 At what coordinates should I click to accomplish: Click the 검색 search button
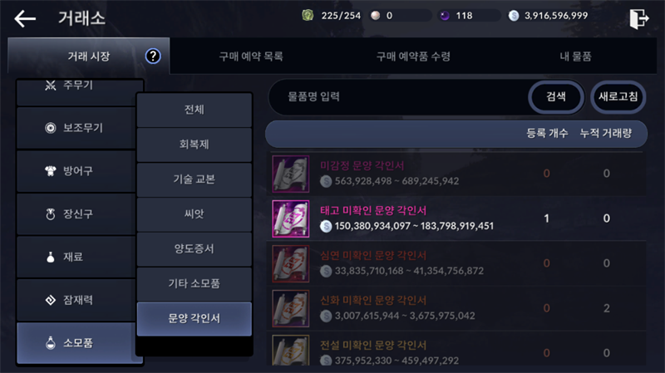point(556,96)
